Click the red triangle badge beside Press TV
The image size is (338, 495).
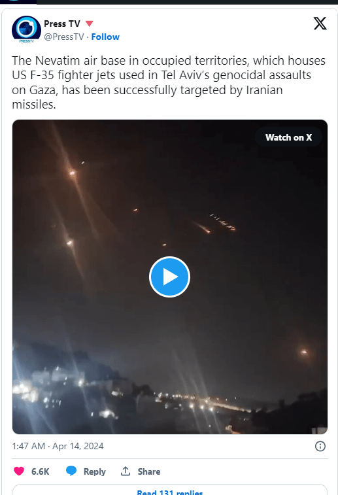(x=90, y=24)
